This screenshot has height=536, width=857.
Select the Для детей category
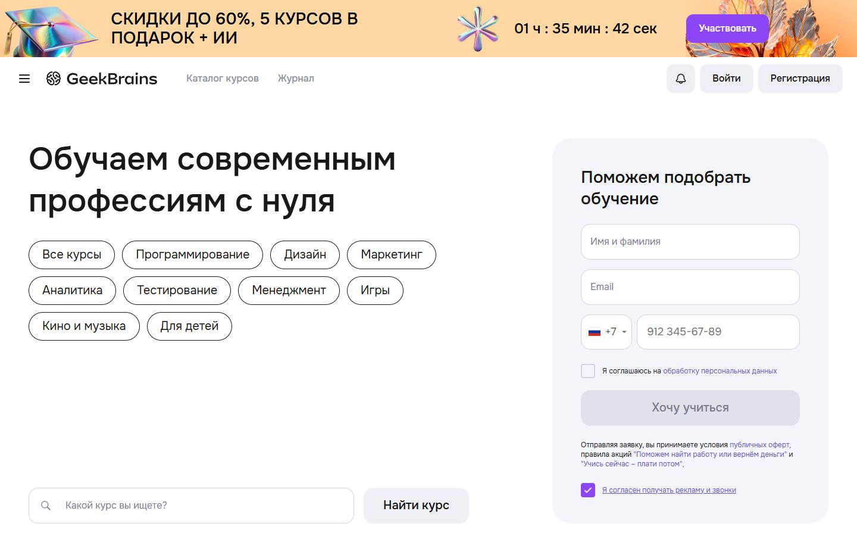click(x=189, y=326)
